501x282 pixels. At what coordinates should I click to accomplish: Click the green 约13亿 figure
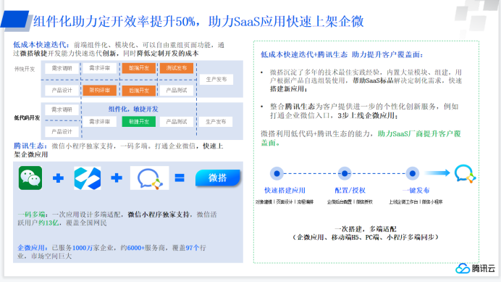49,223
